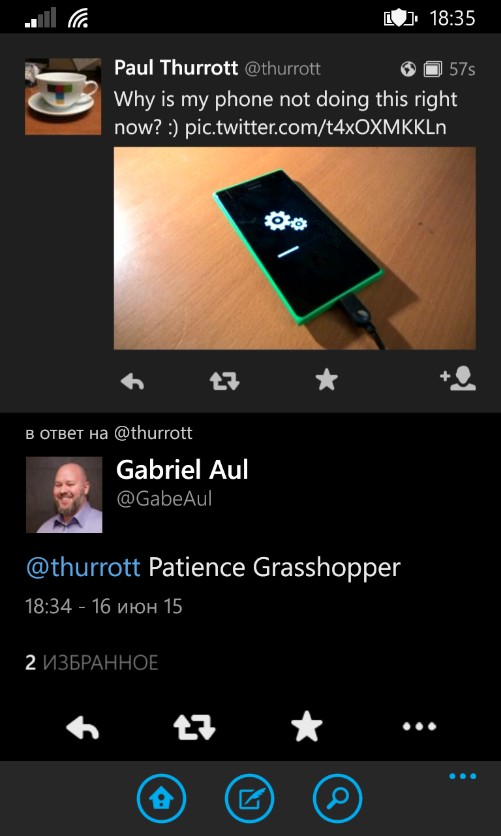Favorite Paul Thurrott's tweet with star
Screen dimensions: 501x836
326,379
